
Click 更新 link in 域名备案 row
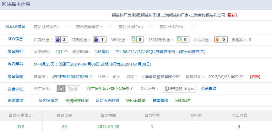(x=255, y=77)
